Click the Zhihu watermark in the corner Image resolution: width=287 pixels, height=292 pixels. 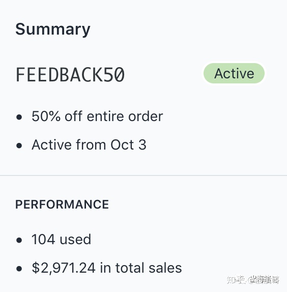[x=253, y=279]
